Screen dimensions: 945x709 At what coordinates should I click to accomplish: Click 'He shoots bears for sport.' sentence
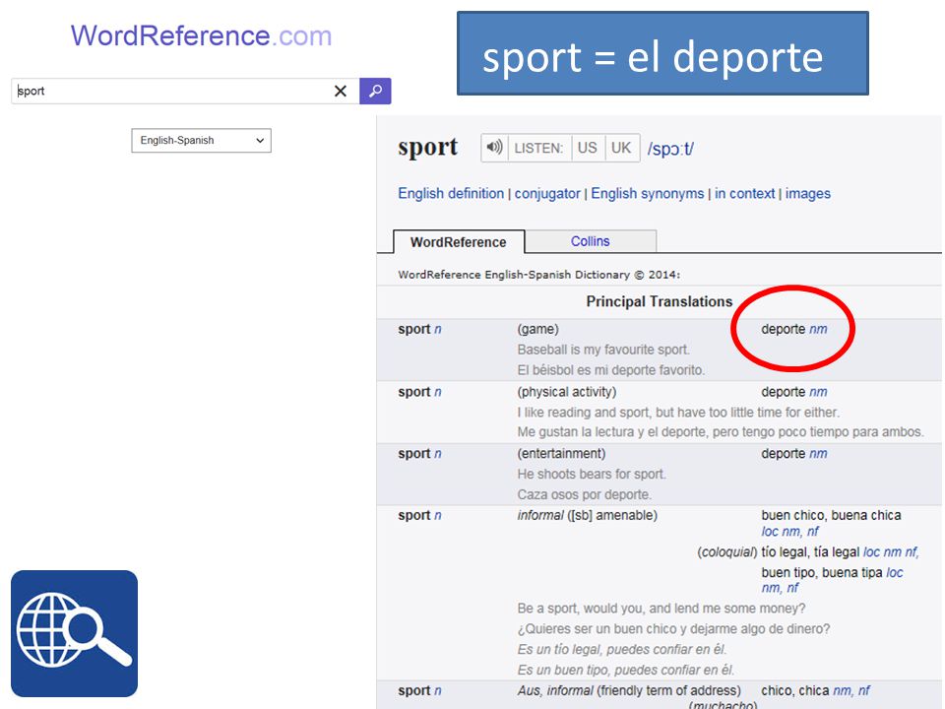(592, 474)
